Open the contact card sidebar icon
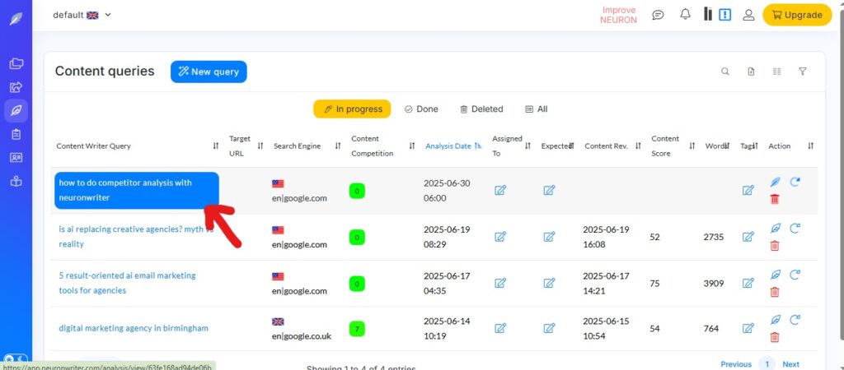 (x=16, y=158)
